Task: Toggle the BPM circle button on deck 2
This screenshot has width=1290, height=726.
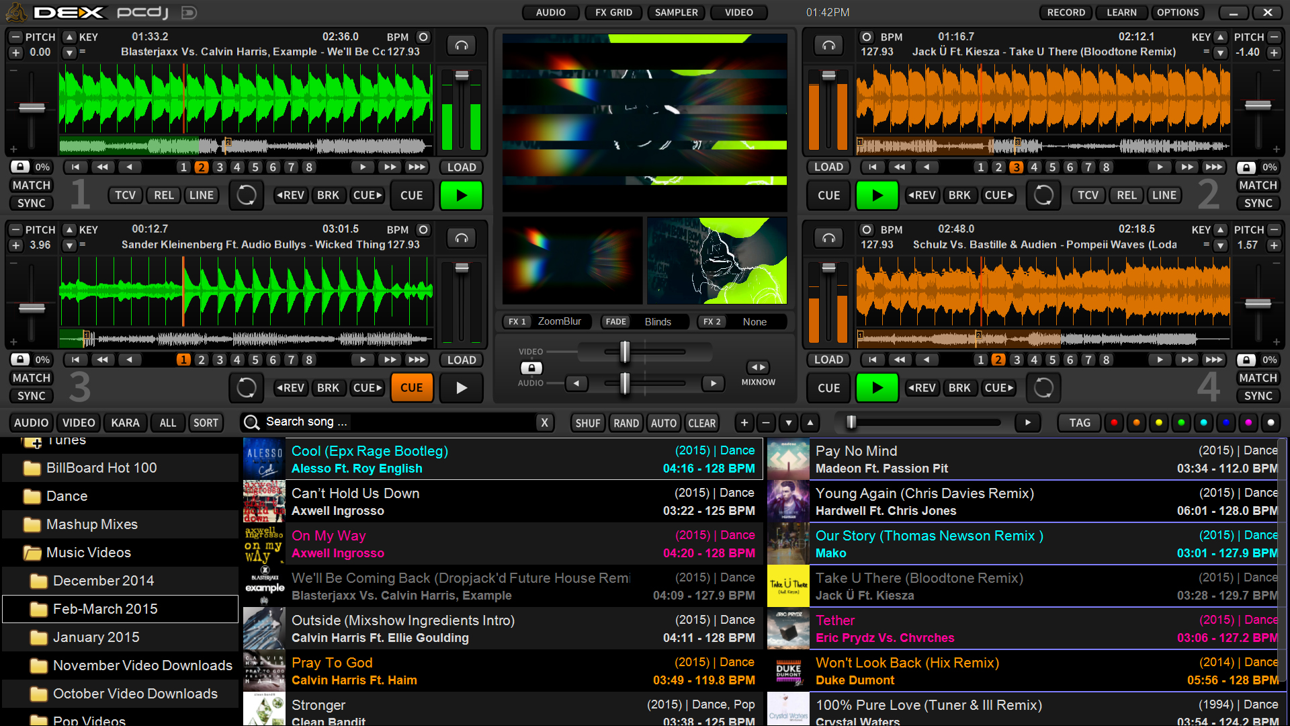Action: pos(867,37)
